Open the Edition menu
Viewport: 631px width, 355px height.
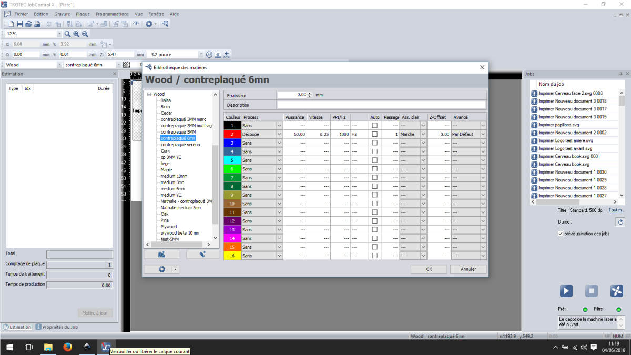coord(41,14)
